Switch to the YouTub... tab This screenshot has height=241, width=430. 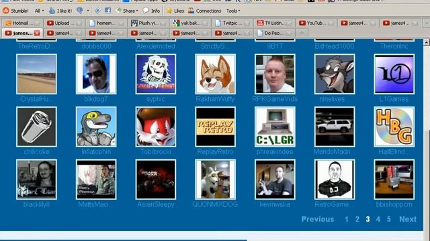click(x=316, y=23)
